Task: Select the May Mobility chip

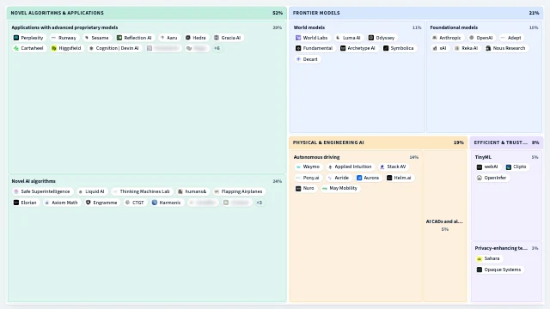Action: [x=339, y=188]
